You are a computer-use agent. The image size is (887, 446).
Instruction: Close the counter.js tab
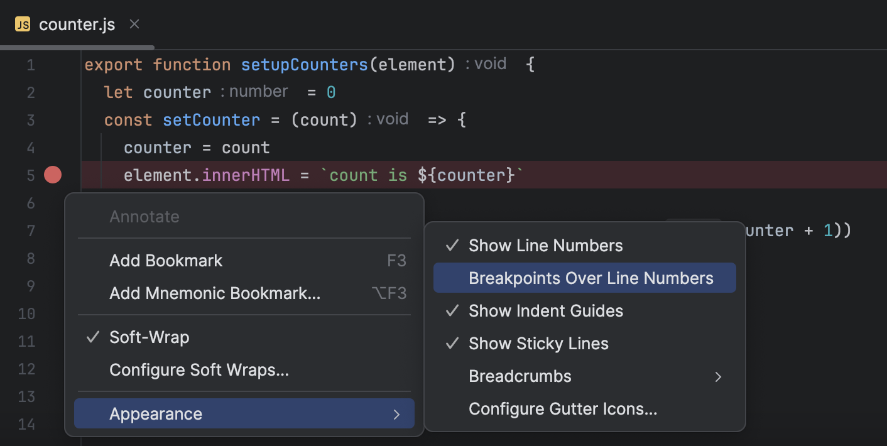click(134, 24)
